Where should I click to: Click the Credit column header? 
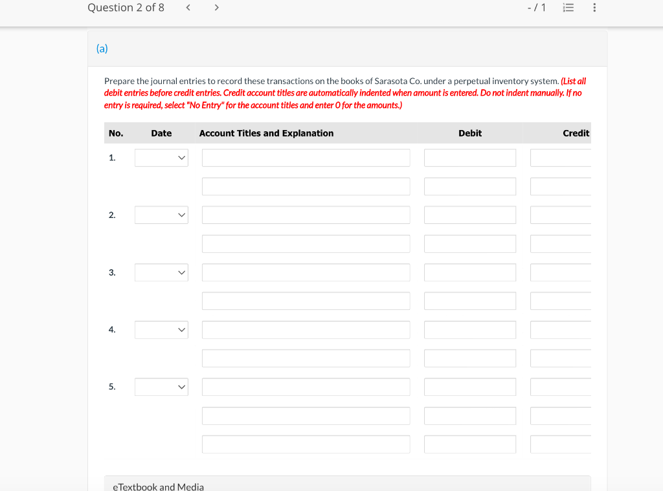(576, 133)
